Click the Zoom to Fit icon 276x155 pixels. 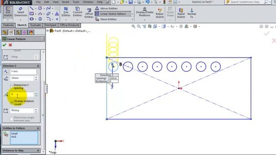click(x=133, y=26)
